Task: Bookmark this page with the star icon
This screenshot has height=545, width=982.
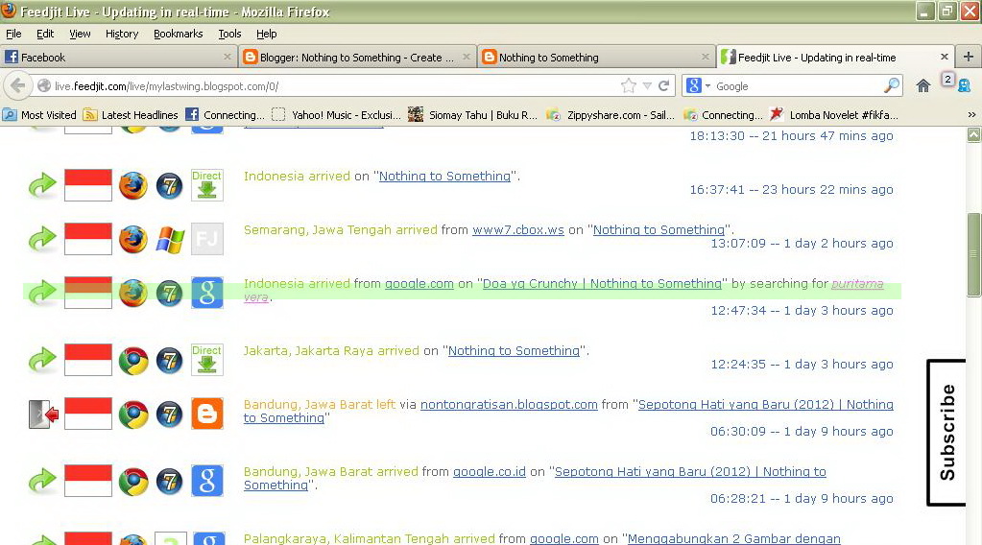Action: pyautogui.click(x=628, y=85)
